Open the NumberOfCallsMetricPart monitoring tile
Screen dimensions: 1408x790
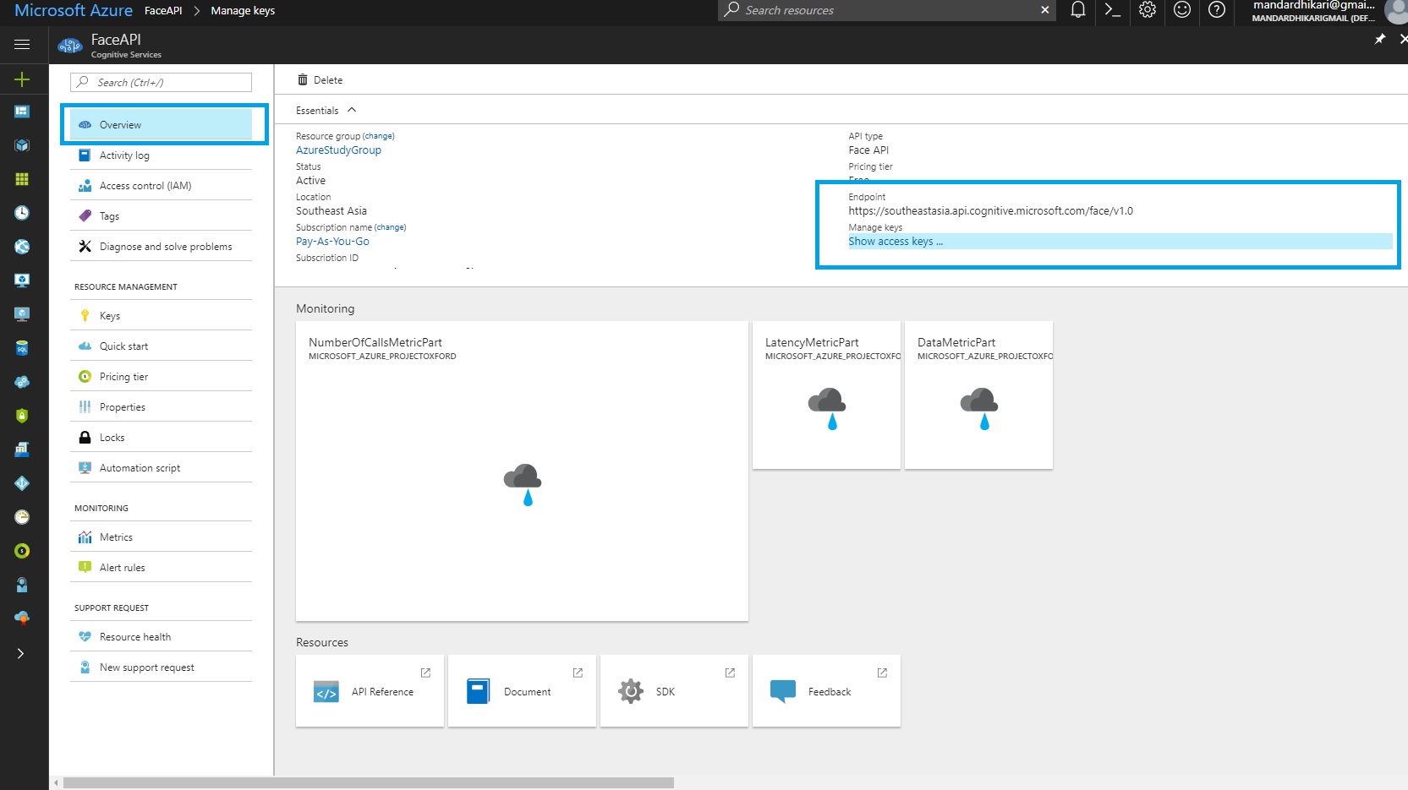click(522, 471)
